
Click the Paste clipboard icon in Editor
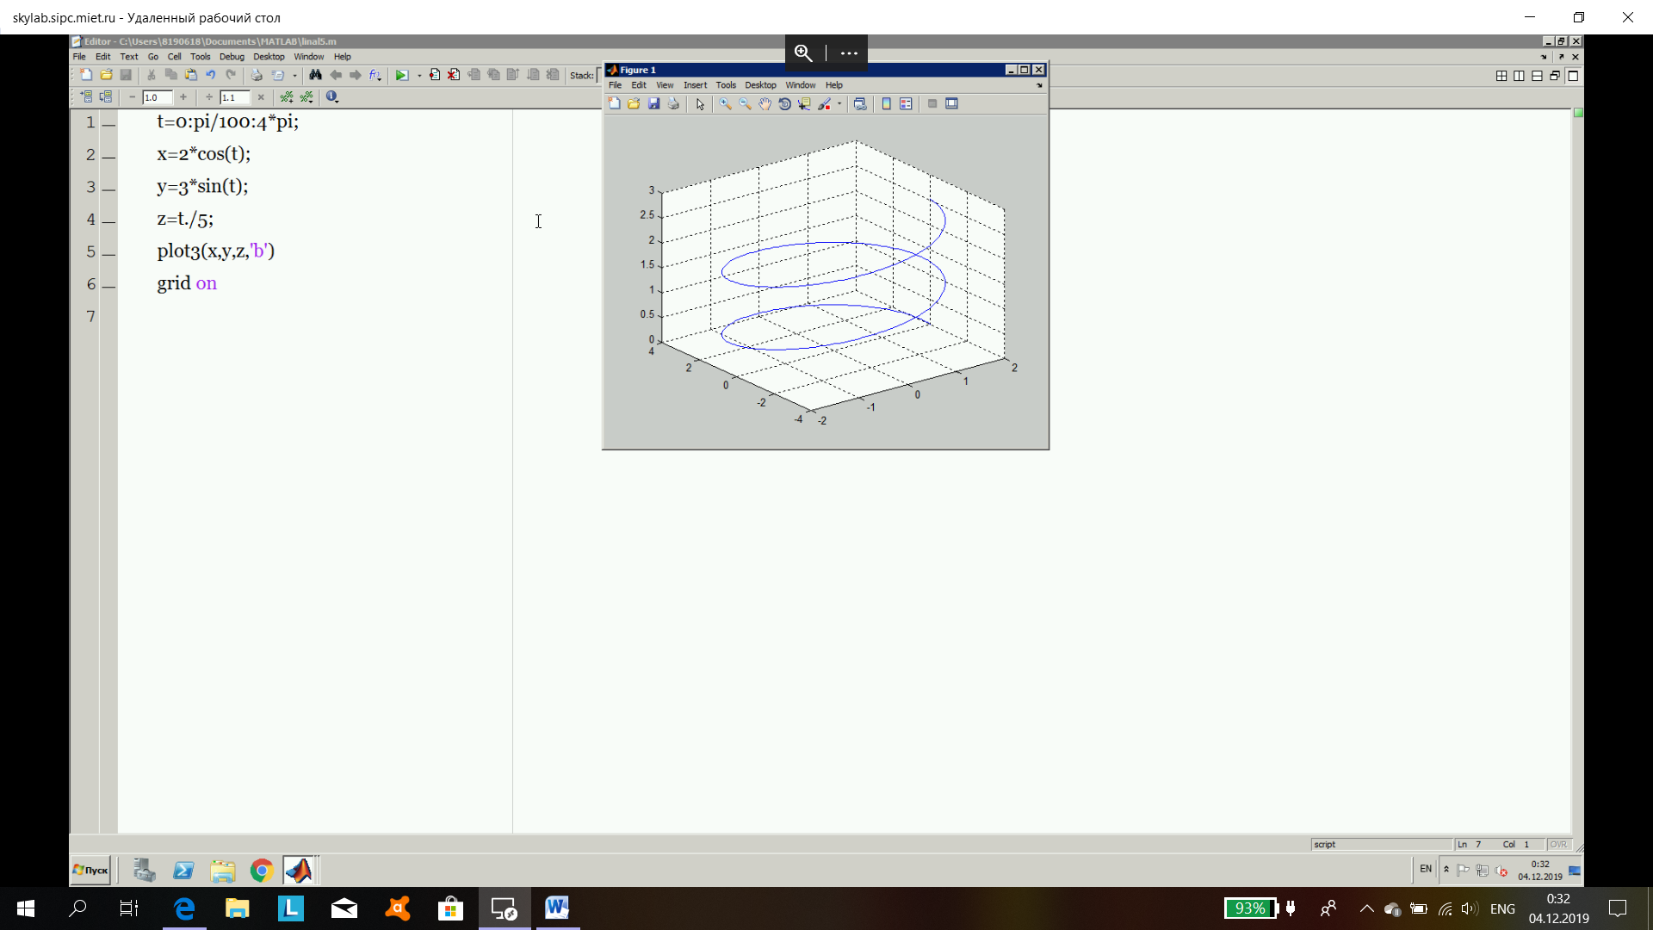click(191, 75)
